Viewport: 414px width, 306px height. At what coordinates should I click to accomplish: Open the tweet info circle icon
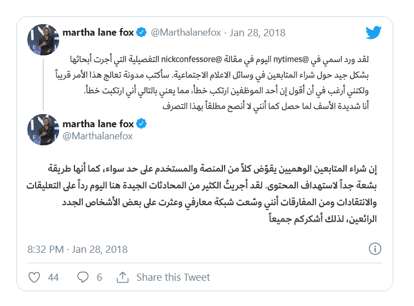(375, 250)
